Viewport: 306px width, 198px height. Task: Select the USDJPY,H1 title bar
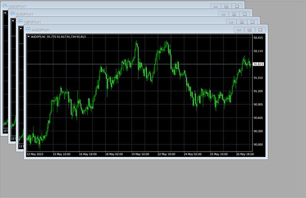click(115, 6)
